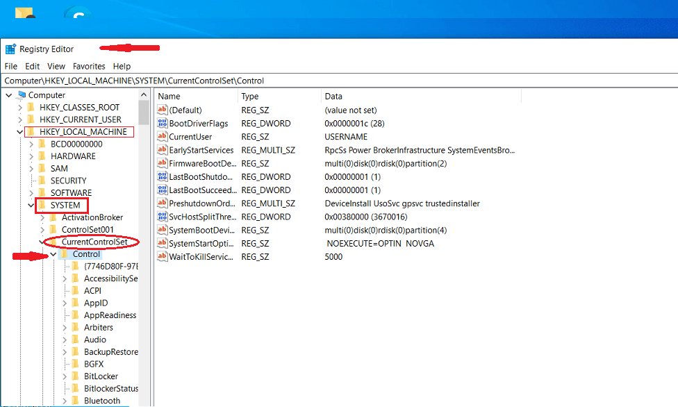Open the Edit menu
The image size is (678, 407).
[x=33, y=66]
